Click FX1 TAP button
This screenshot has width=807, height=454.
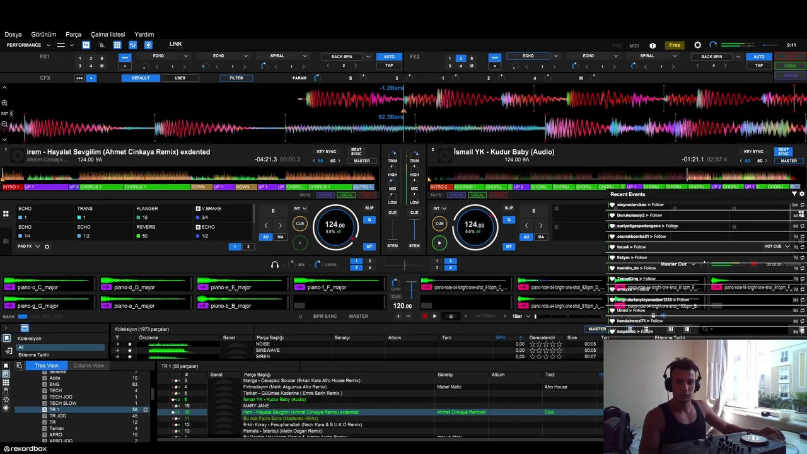[x=389, y=66]
